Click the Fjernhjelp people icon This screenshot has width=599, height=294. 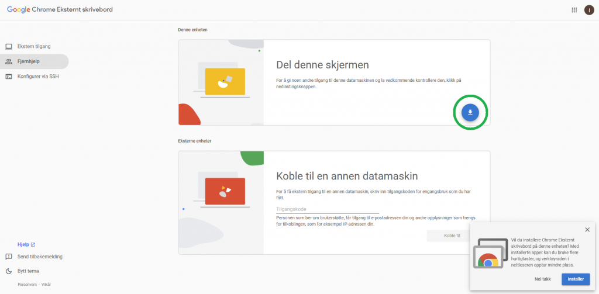pyautogui.click(x=9, y=61)
